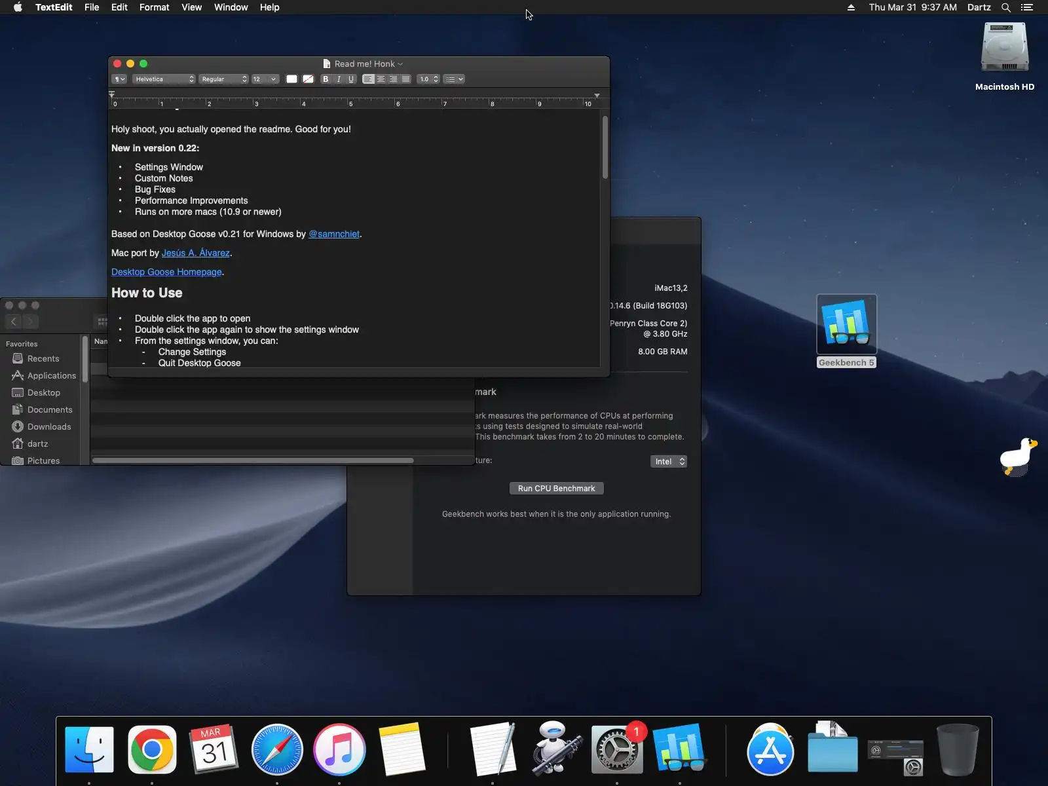Select Recents in Finder sidebar
The image size is (1048, 786).
[43, 359]
